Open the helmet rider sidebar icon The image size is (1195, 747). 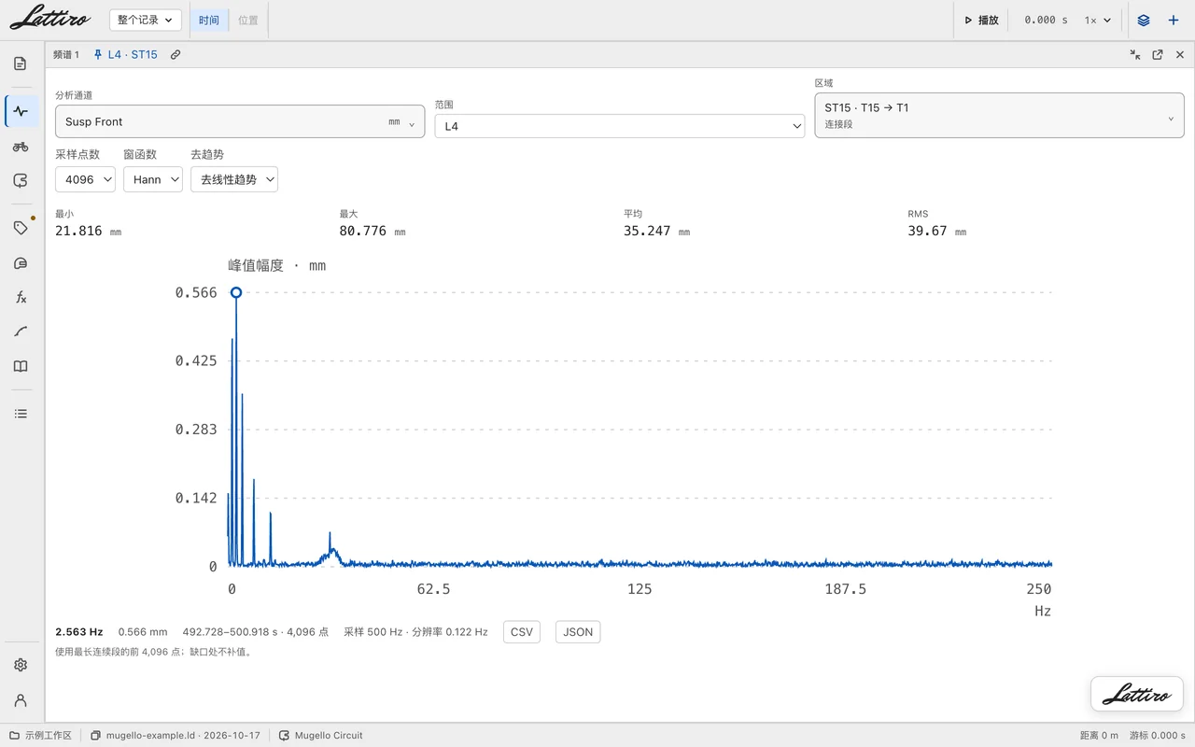(x=21, y=263)
